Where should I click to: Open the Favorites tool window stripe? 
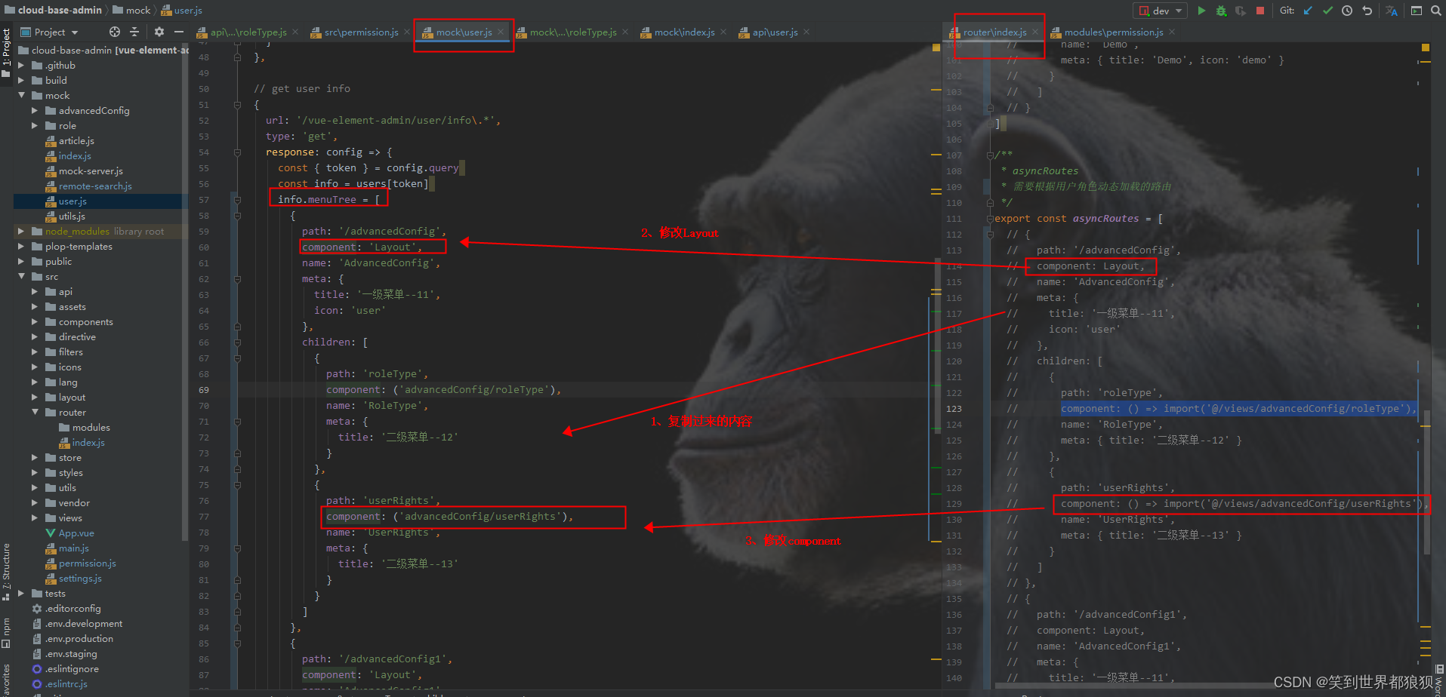tap(6, 680)
